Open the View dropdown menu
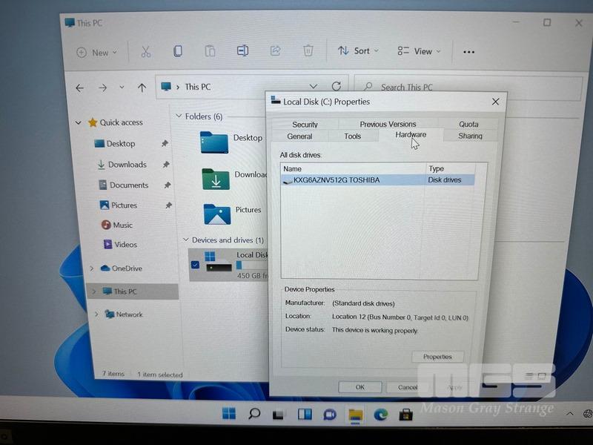 coord(419,51)
